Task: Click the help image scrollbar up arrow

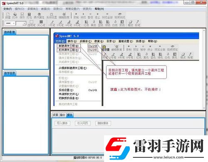Action: 204,30
